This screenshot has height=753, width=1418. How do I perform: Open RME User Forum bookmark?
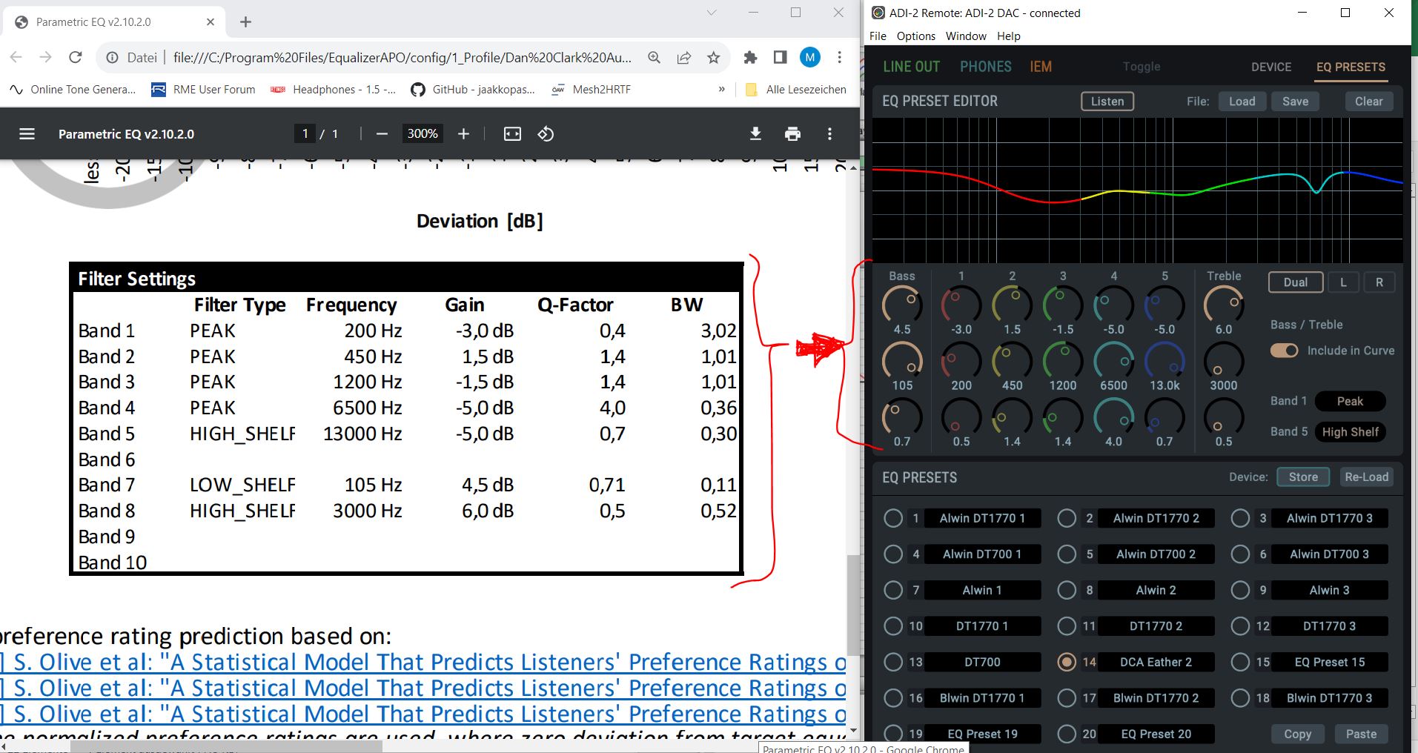coord(203,90)
